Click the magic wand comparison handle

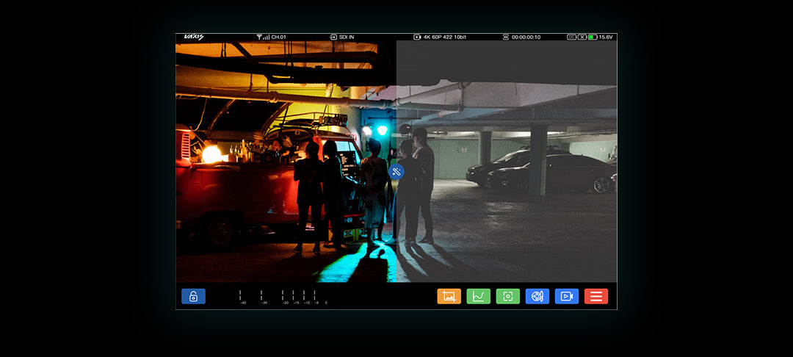click(396, 172)
